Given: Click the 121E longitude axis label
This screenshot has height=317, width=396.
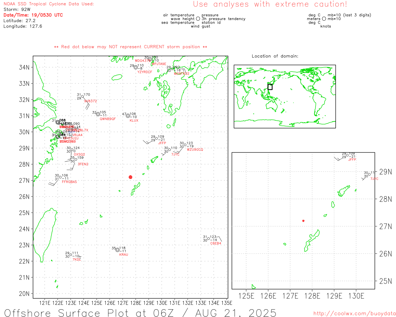Looking at the screenshot, I should (45, 303).
